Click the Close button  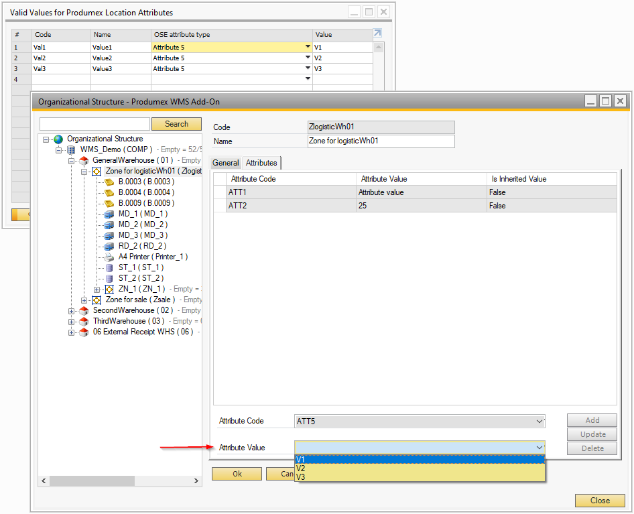click(x=600, y=501)
